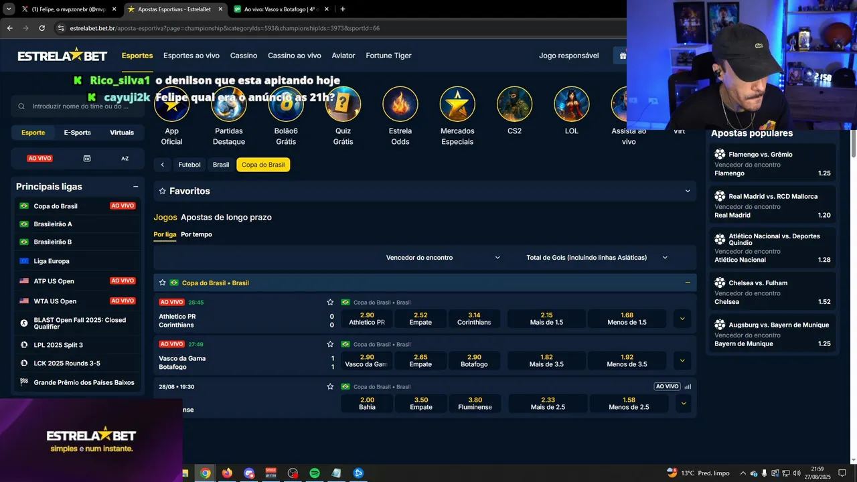Favorite the Vasco da Gama vs Botafogo match star
The height and width of the screenshot is (482, 857).
click(330, 344)
